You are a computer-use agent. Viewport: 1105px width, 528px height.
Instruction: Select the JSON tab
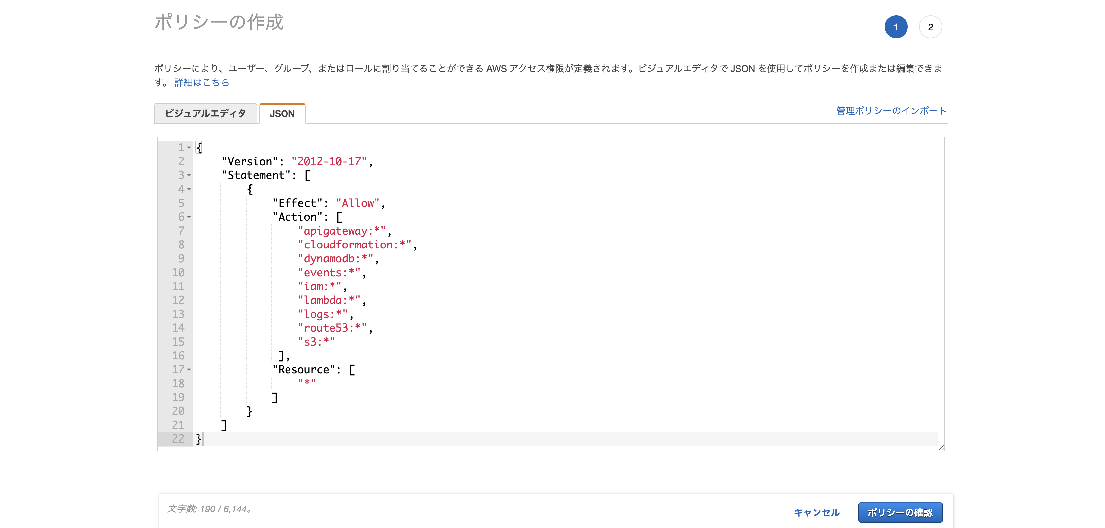pyautogui.click(x=282, y=113)
